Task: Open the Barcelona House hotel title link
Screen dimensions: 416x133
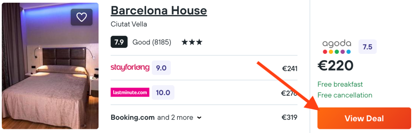Action: point(159,10)
